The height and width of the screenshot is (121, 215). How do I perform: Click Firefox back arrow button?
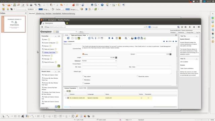pyautogui.click(x=42, y=27)
